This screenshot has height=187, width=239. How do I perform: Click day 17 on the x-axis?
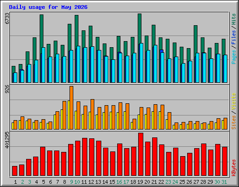point(126,182)
